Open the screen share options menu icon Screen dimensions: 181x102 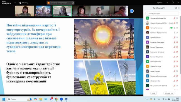[73, 3]
